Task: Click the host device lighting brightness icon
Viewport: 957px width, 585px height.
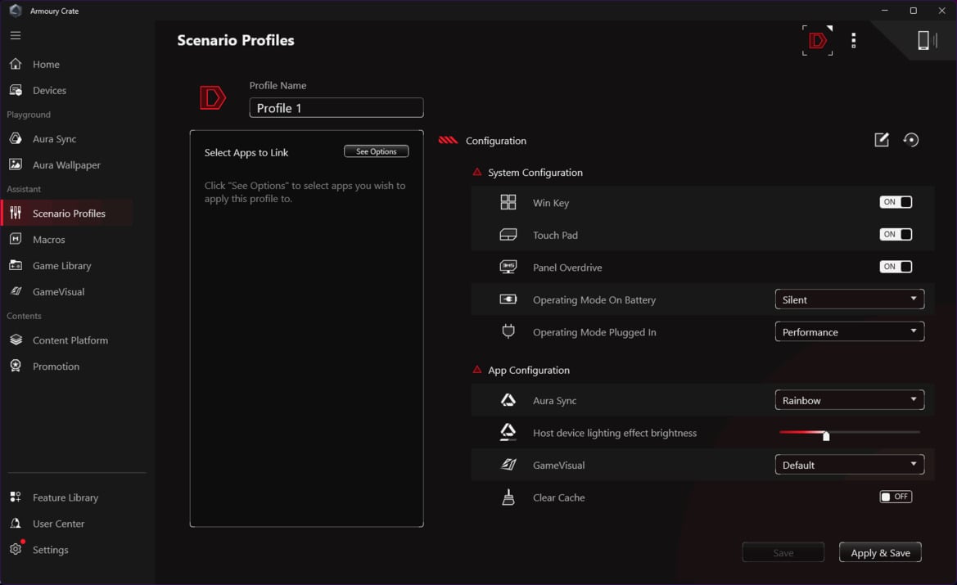Action: point(508,432)
